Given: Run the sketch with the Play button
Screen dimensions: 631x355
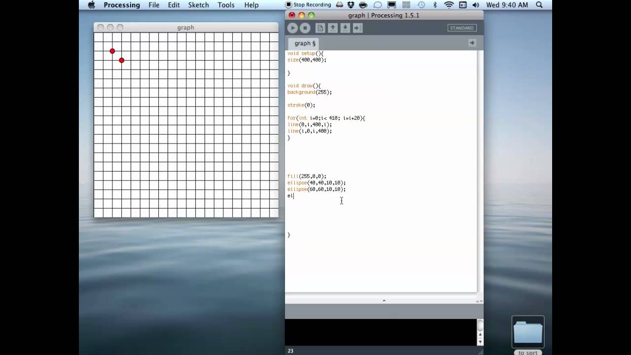Looking at the screenshot, I should coord(292,28).
